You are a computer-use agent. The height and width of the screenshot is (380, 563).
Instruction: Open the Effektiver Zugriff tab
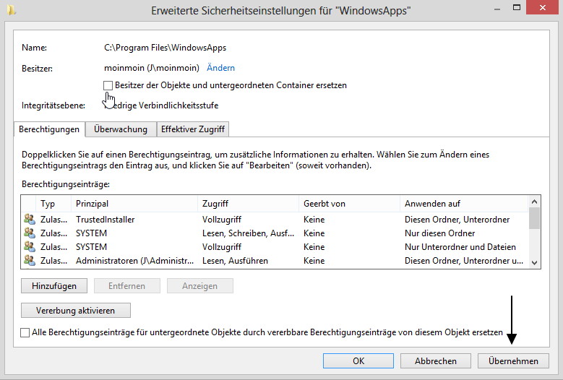(x=193, y=129)
